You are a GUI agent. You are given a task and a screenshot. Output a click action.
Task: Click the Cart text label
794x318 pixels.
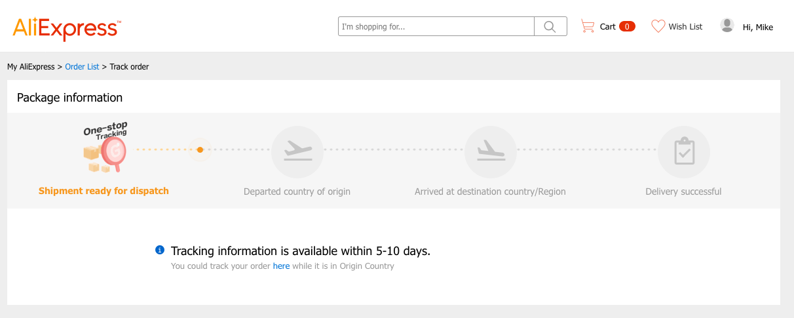click(x=608, y=26)
